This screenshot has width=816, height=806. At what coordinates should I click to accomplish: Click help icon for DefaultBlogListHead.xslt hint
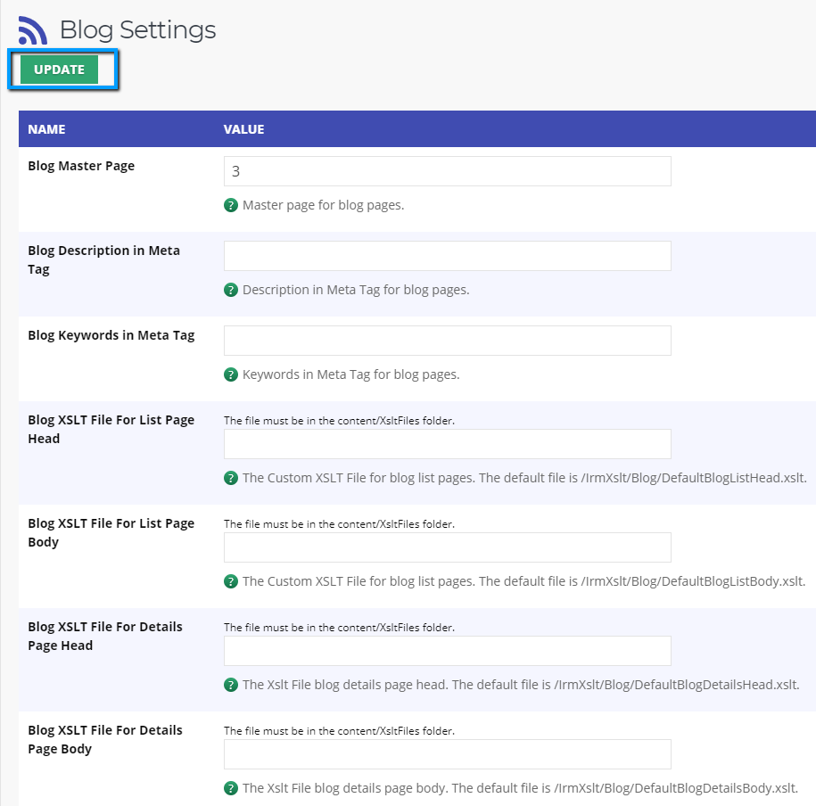(x=231, y=478)
